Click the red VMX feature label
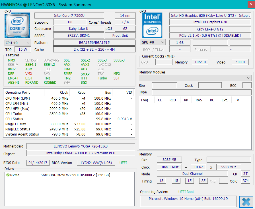 point(29,74)
